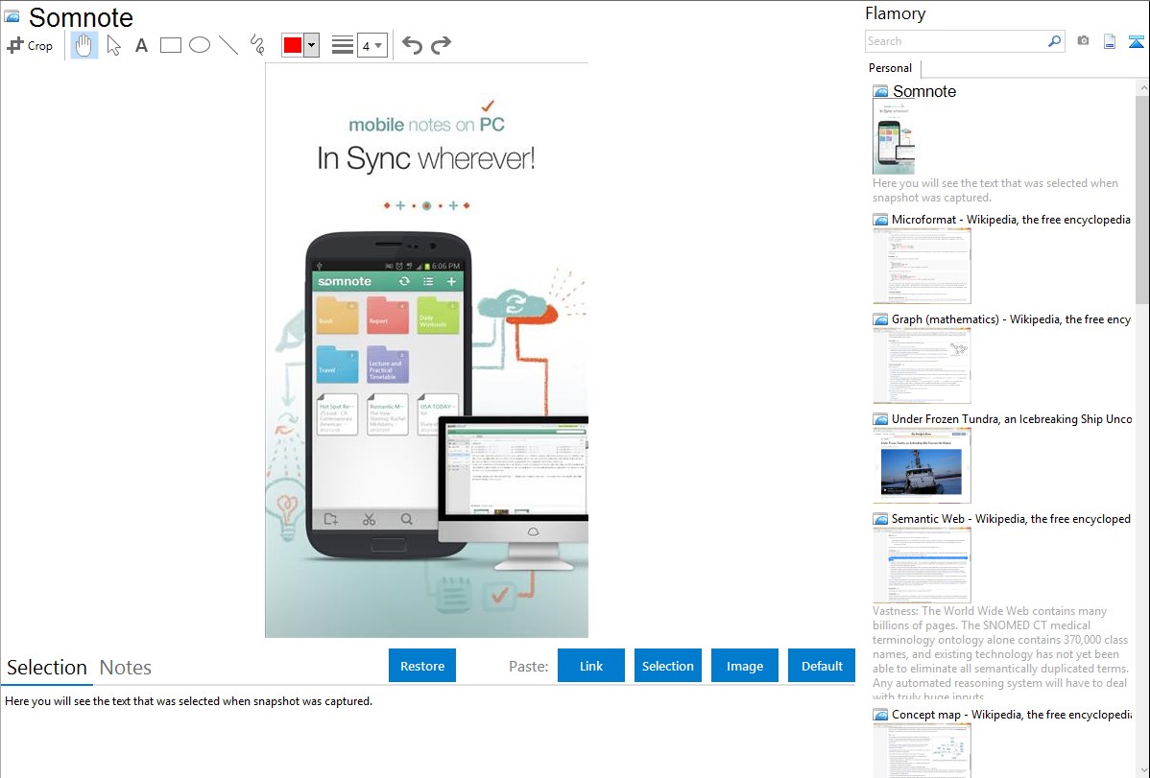Click the gray placeholder text under the Somnote thumbnail
The width and height of the screenshot is (1150, 778).
(995, 191)
